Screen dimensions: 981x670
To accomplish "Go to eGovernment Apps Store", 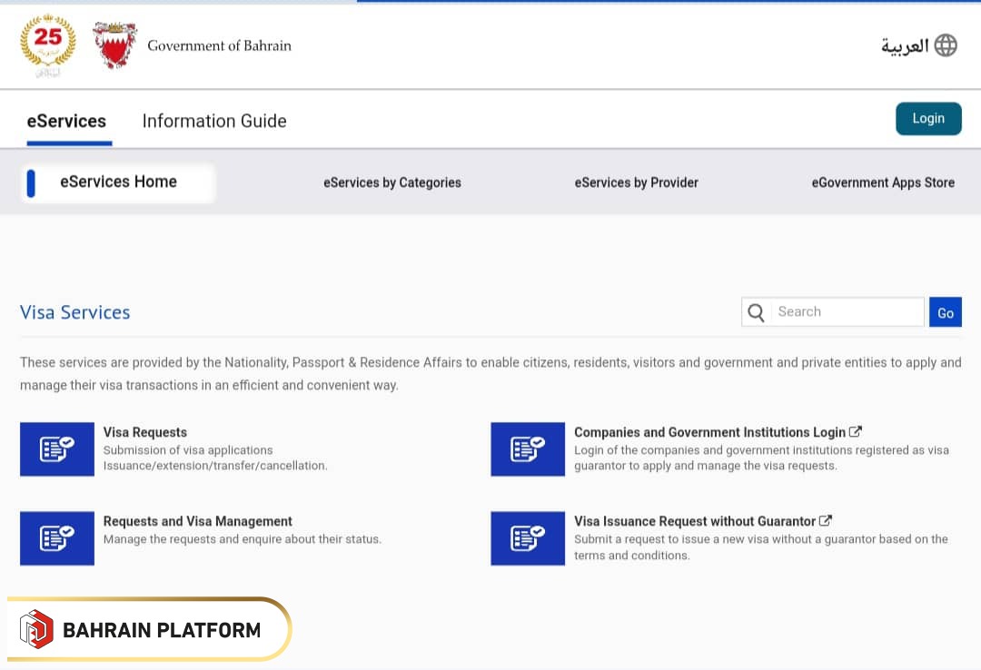I will coord(883,182).
